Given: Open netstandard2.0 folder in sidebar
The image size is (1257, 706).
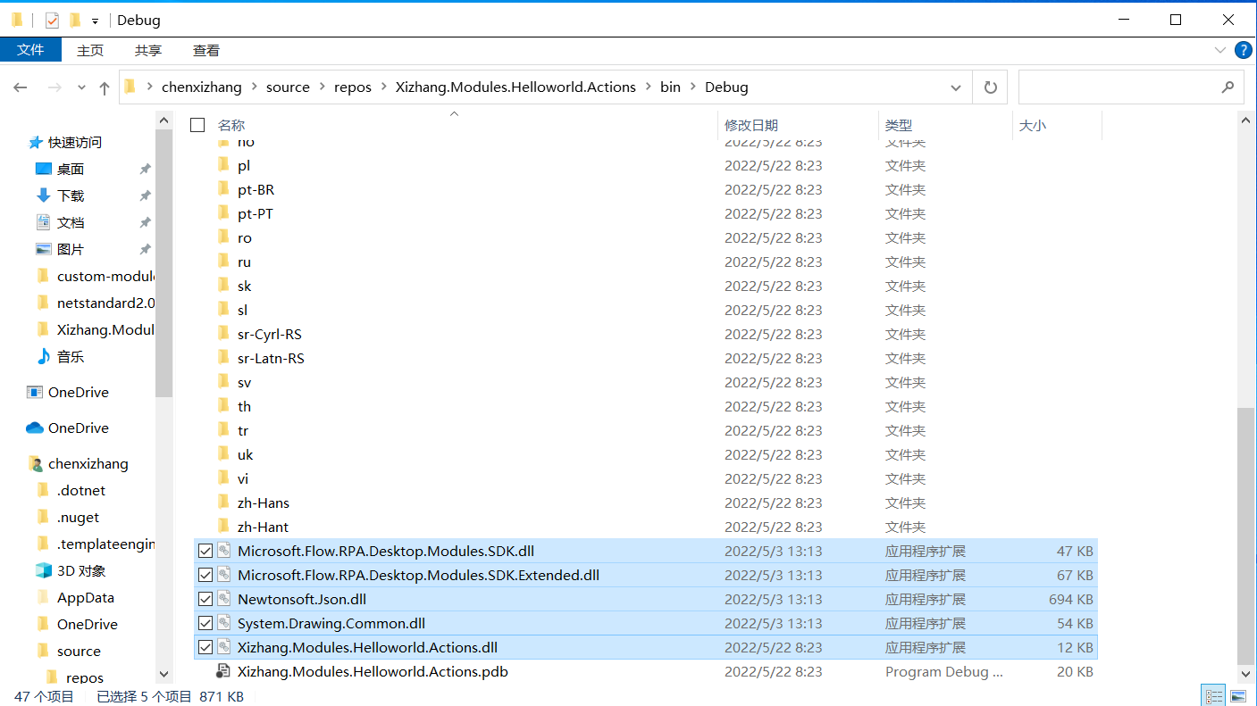Looking at the screenshot, I should 105,303.
